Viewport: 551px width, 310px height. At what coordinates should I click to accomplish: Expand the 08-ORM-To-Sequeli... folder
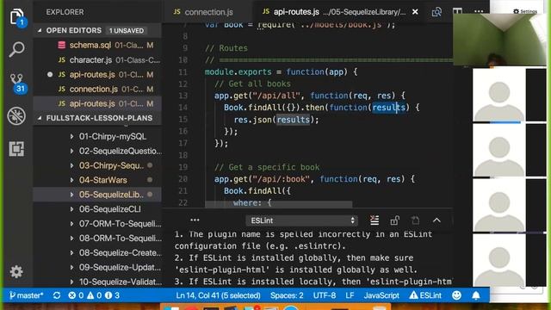click(97, 238)
